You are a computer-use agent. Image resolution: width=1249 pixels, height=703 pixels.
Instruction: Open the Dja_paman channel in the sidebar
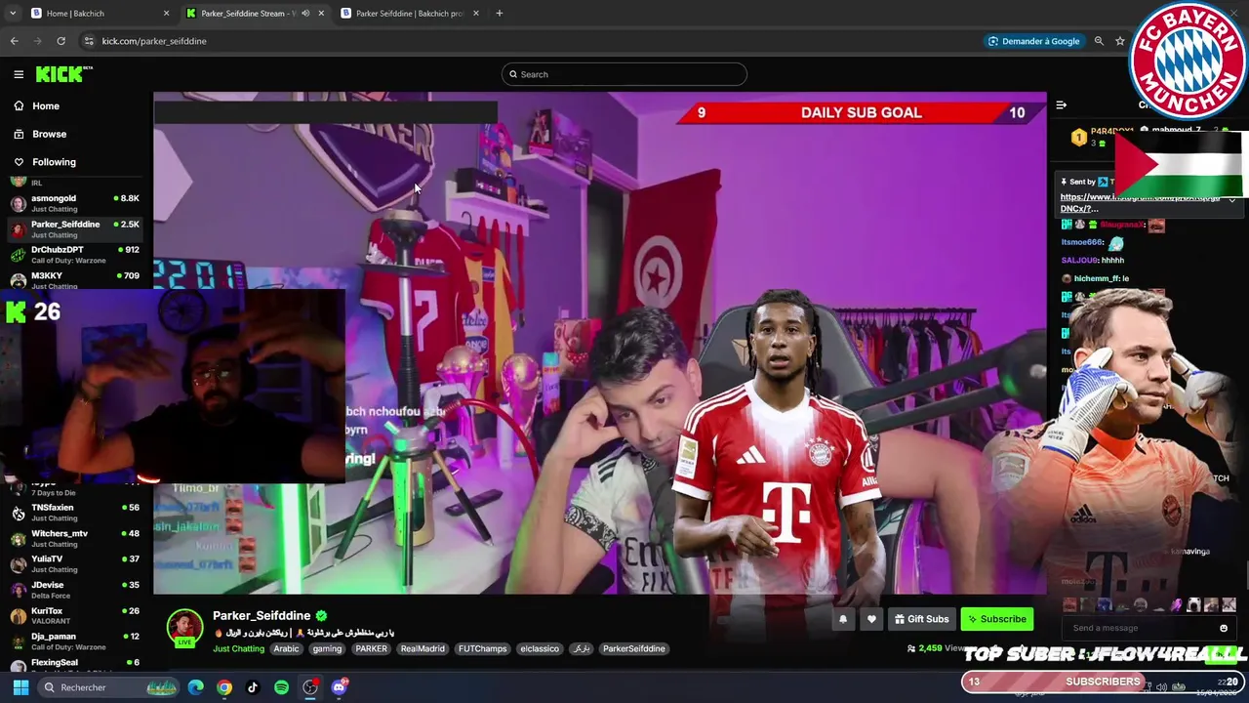pos(76,641)
